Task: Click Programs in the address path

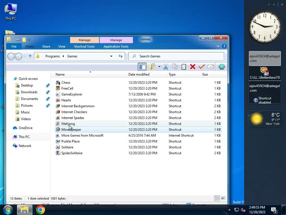Action: [x=53, y=56]
